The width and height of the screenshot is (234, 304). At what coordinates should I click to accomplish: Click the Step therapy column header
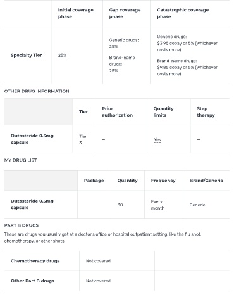206,111
